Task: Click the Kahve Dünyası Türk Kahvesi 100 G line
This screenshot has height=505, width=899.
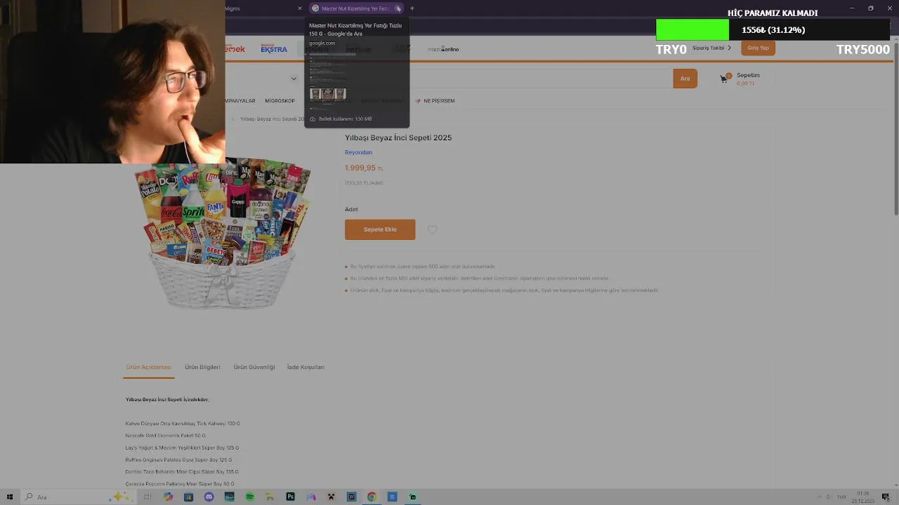Action: [183, 424]
